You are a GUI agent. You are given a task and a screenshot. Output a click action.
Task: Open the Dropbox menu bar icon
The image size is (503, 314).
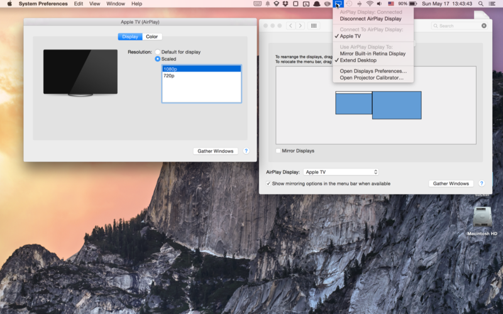tap(285, 4)
